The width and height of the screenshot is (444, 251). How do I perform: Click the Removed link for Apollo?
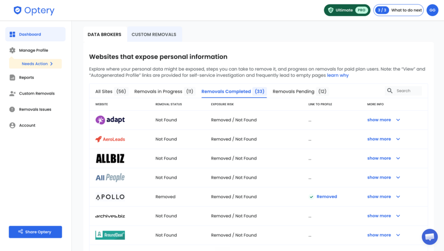coord(327,197)
